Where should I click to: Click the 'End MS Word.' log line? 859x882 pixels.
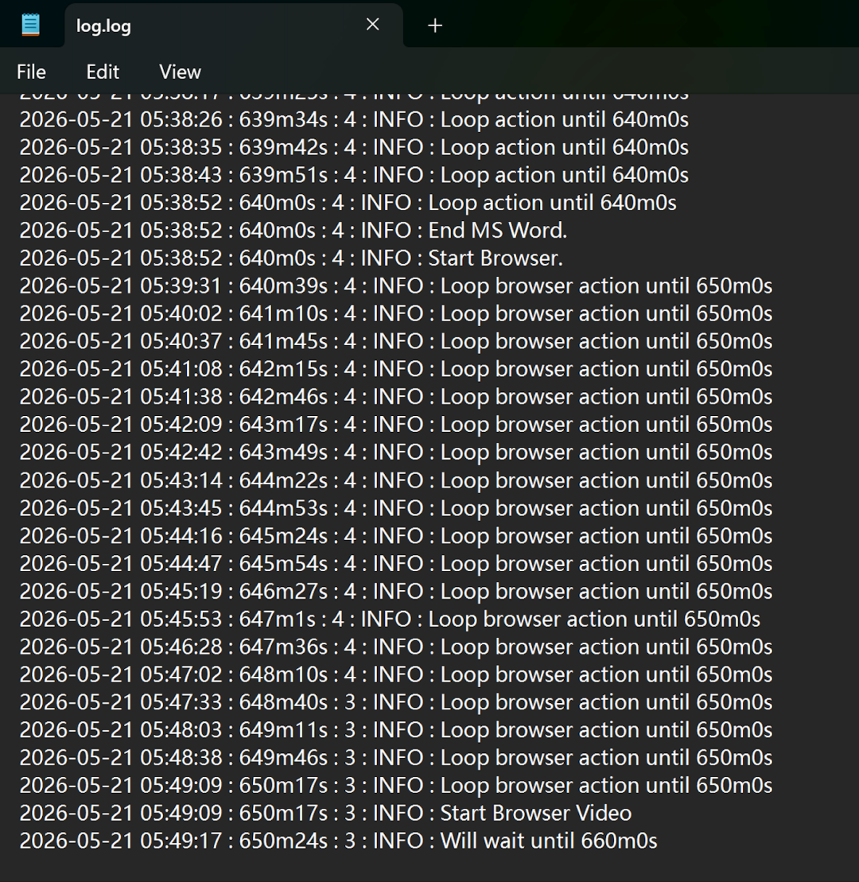(x=293, y=231)
